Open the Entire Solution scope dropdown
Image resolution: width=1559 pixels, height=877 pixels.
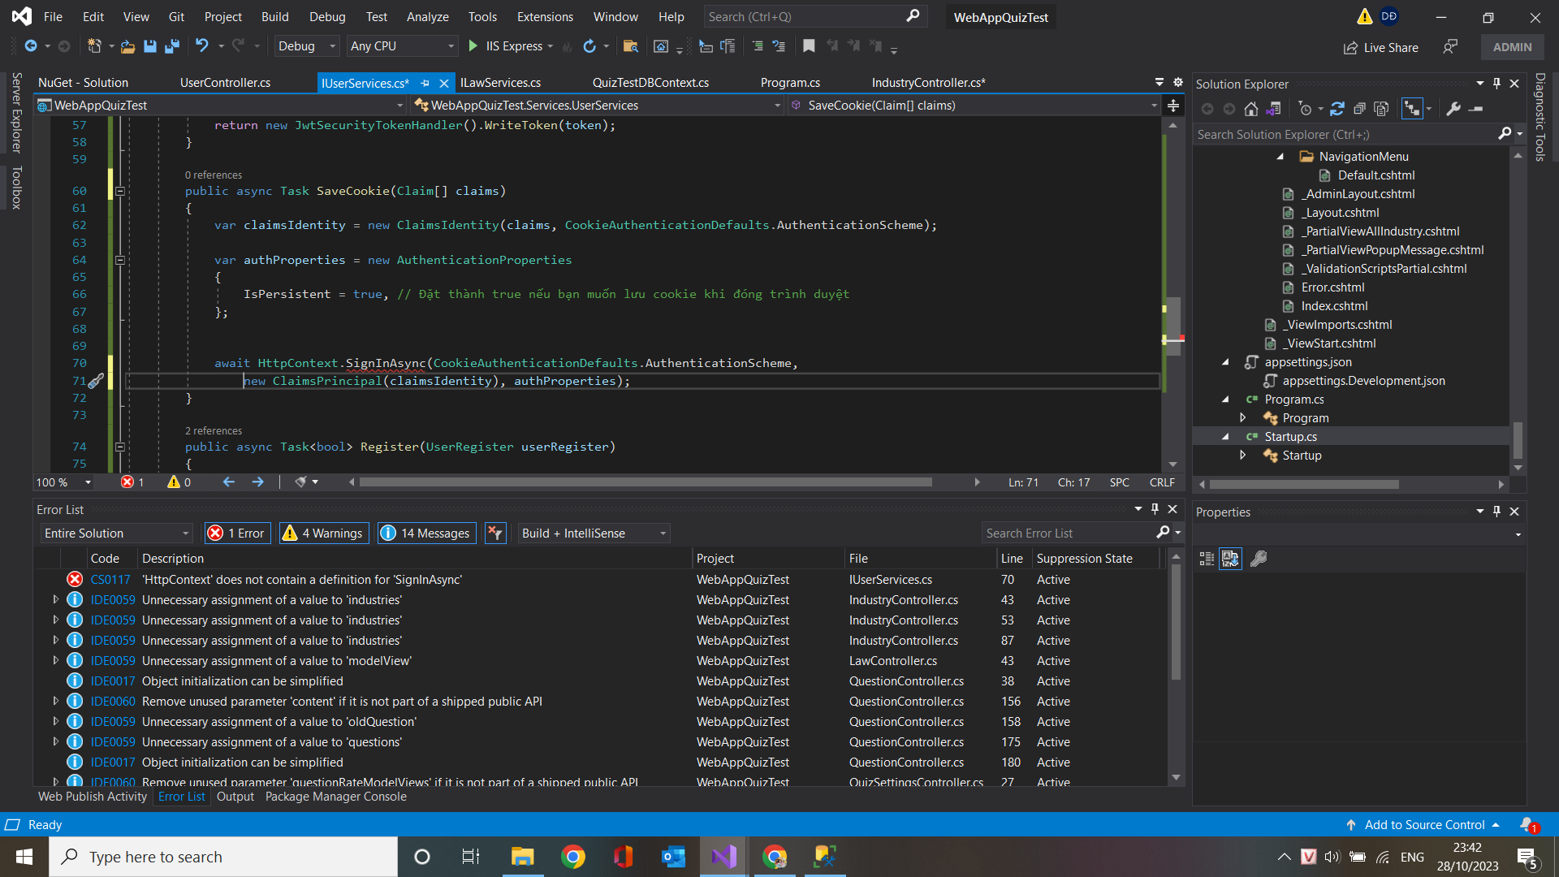click(117, 534)
